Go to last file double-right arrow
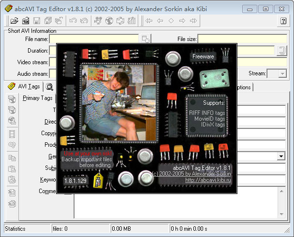The image size is (294, 237). click(x=193, y=21)
